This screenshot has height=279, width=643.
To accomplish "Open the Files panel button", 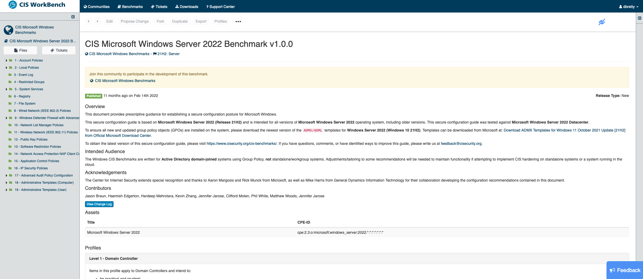I will [x=21, y=50].
